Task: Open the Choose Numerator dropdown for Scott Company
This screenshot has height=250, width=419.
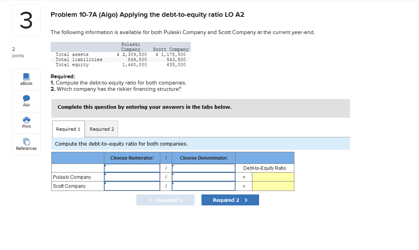Action: click(132, 186)
